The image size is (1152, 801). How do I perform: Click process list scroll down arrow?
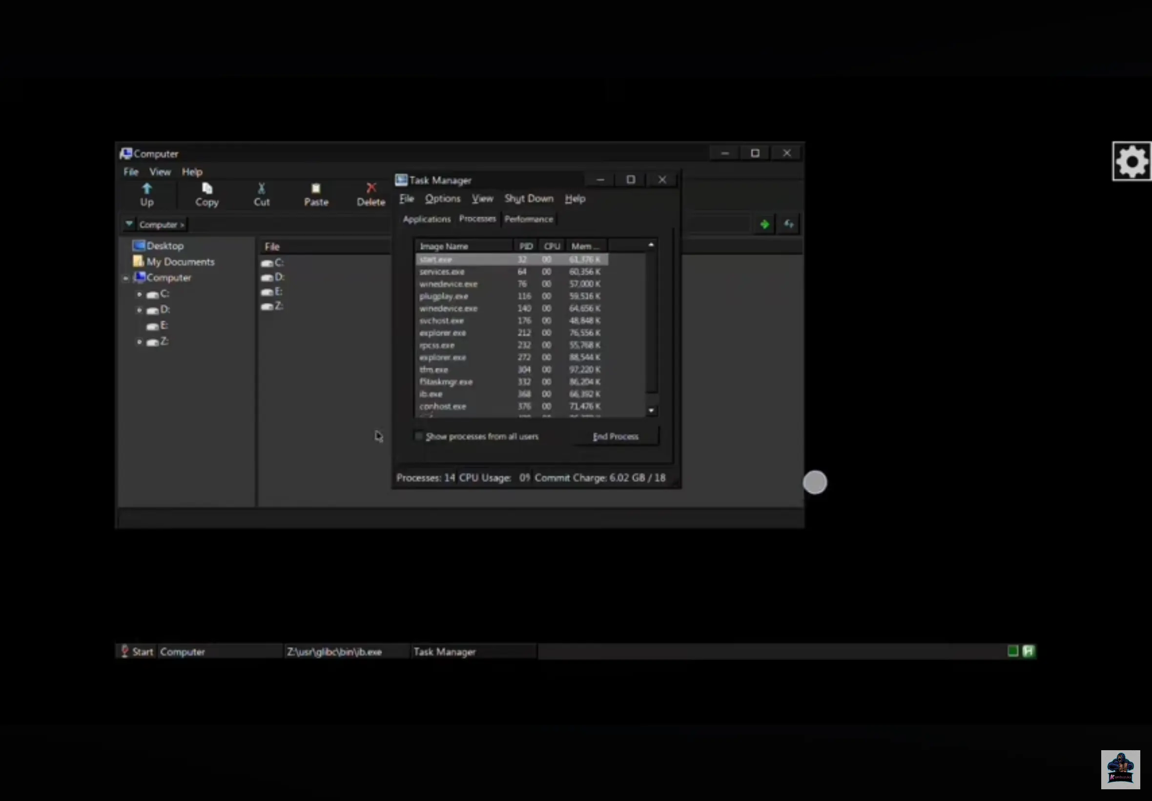pyautogui.click(x=651, y=411)
